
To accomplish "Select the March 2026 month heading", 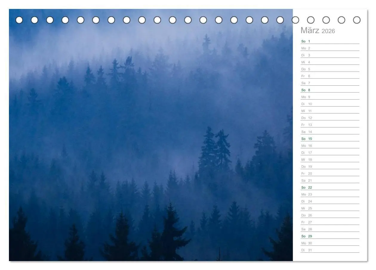I will (318, 31).
